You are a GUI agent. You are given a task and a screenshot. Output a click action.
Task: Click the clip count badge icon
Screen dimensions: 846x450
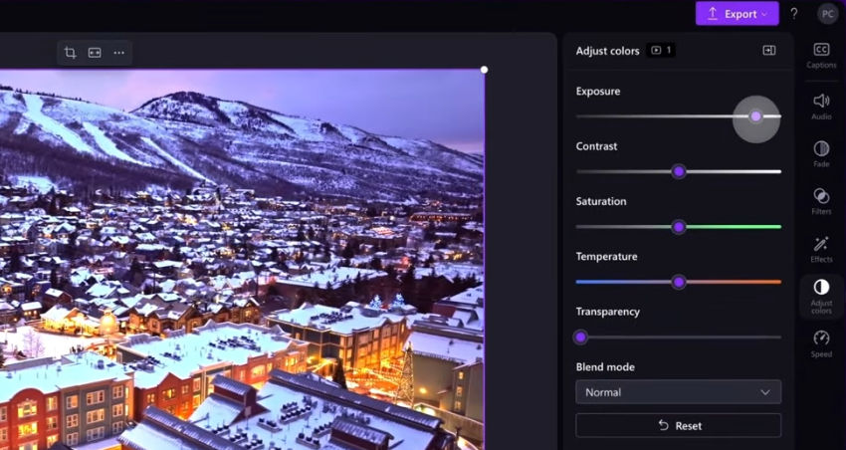coord(661,50)
